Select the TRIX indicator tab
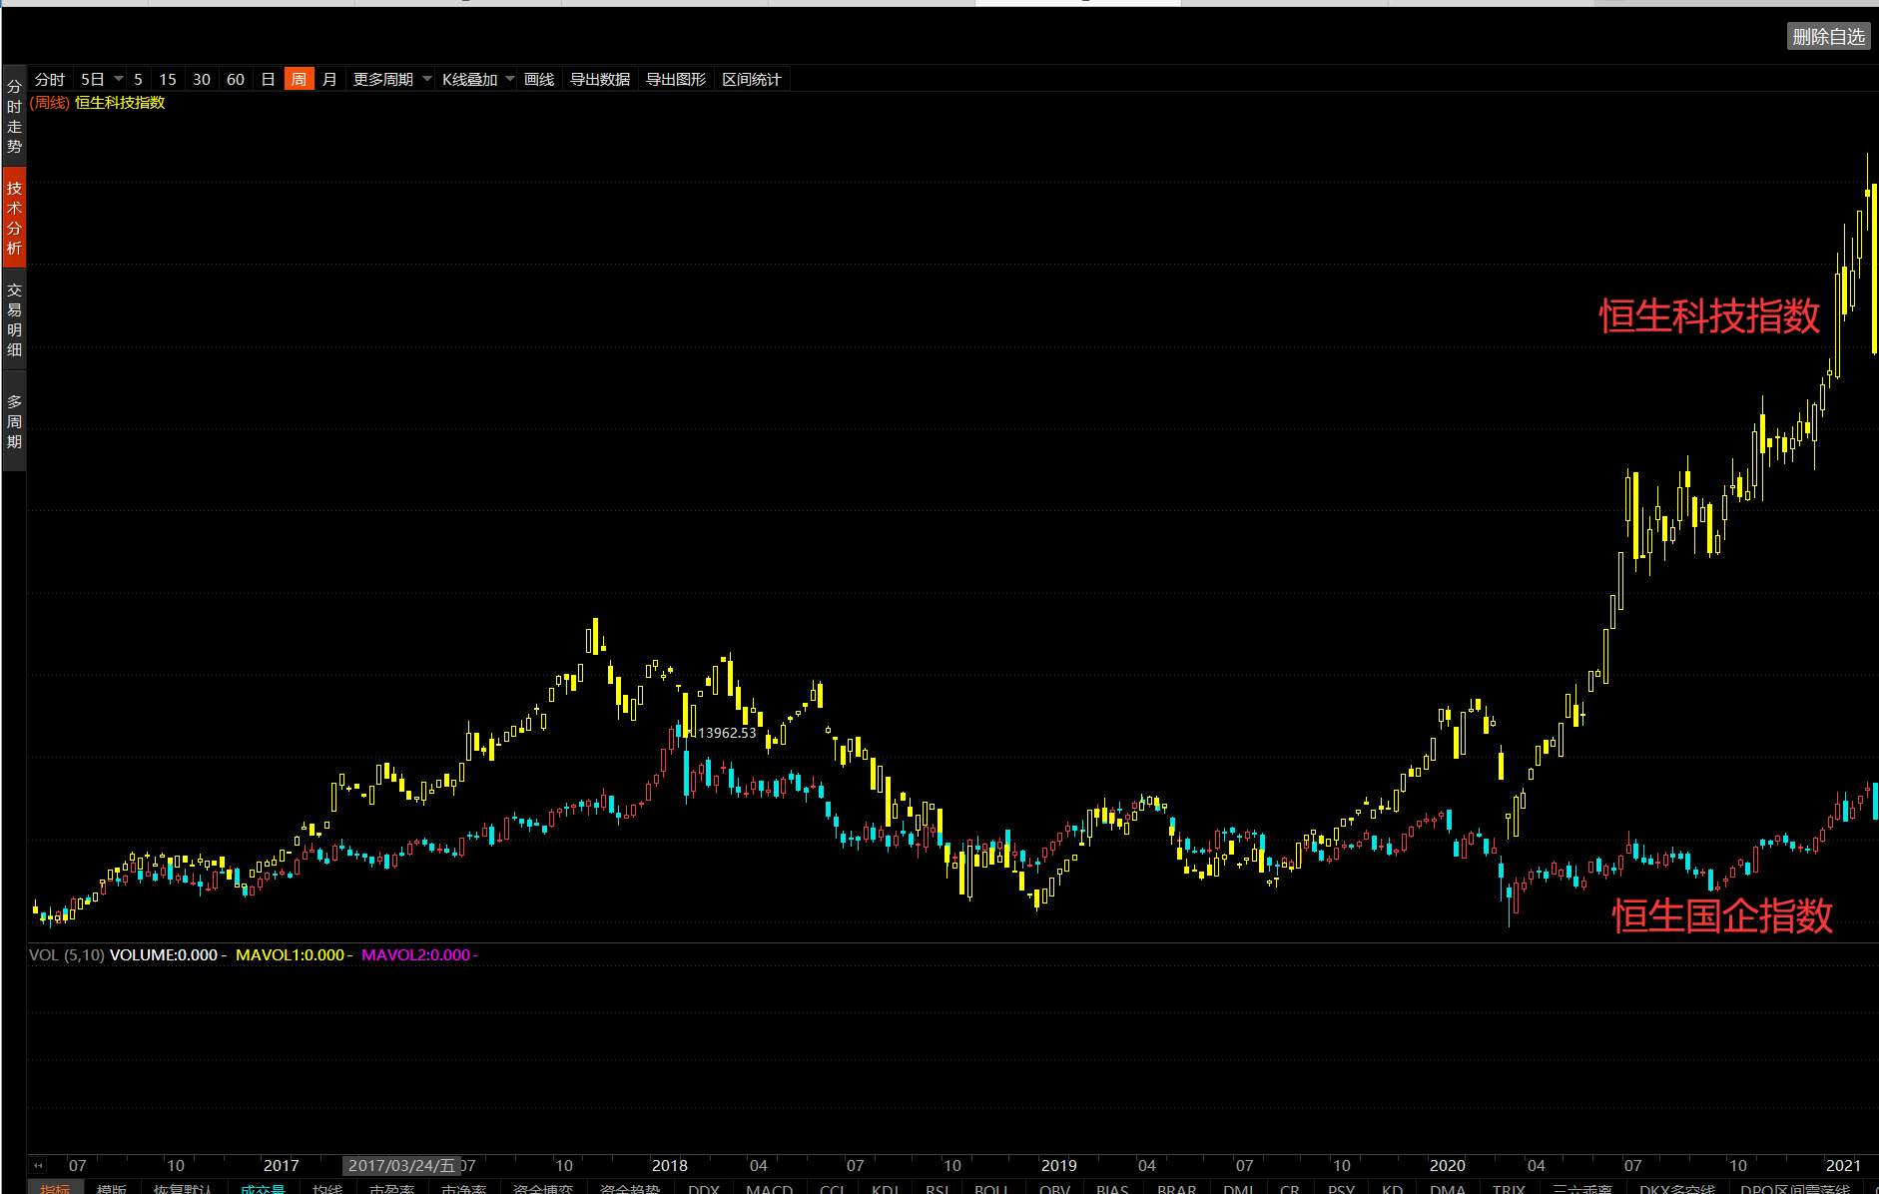This screenshot has height=1194, width=1879. click(1508, 1187)
